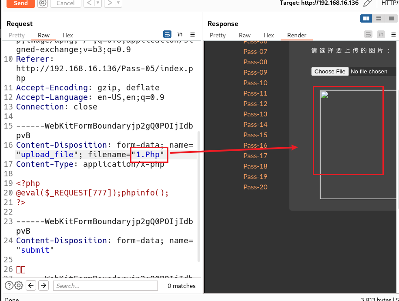Viewport: 399px width, 301px height.
Task: Open the Pass-16 link
Action: [255, 146]
